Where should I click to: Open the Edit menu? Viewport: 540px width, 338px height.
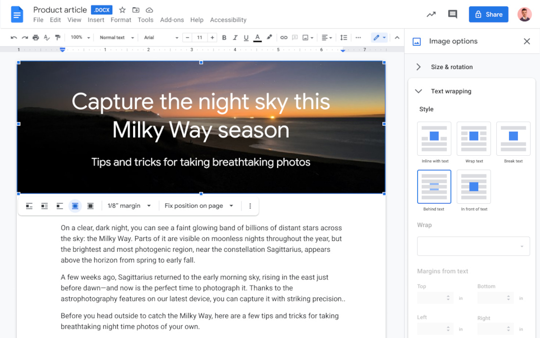click(55, 20)
